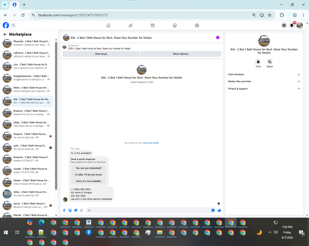
Task: Open the View buyer profile link
Action: pyautogui.click(x=151, y=143)
